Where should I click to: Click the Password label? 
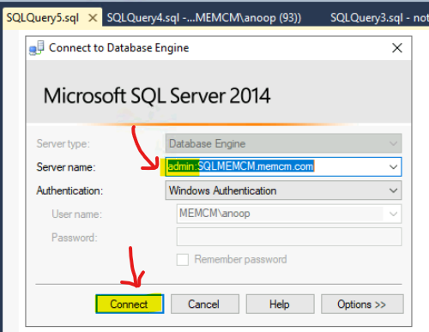coord(75,238)
